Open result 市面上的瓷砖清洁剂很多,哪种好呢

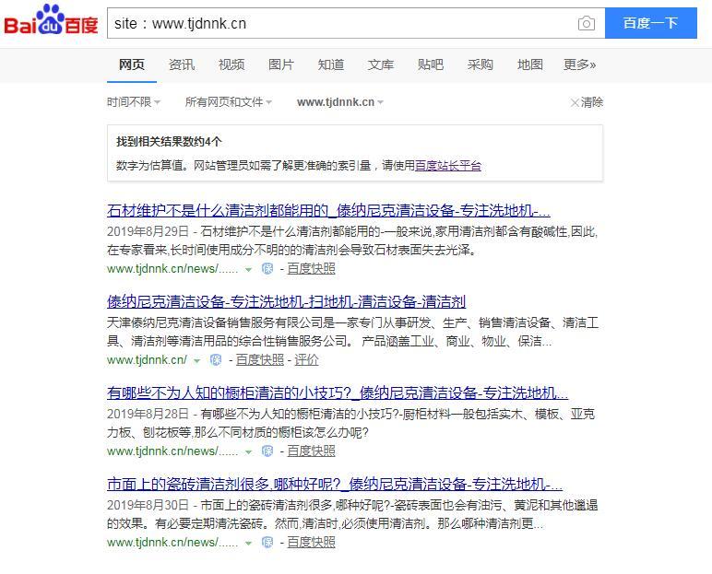(335, 484)
